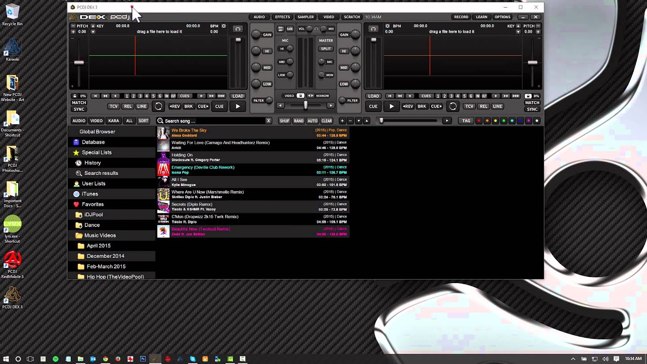Focus the Search song field
Image resolution: width=647 pixels, height=364 pixels.
[x=214, y=121]
